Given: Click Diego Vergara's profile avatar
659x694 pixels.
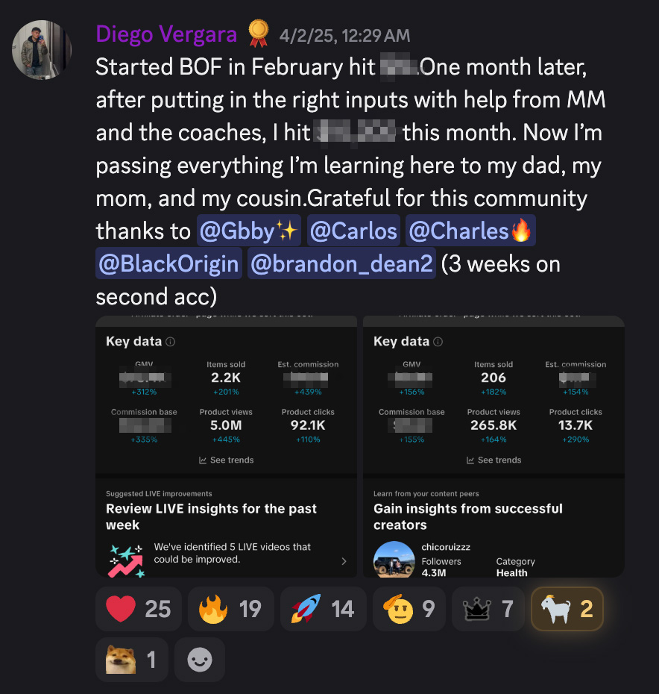Looking at the screenshot, I should pos(42,50).
